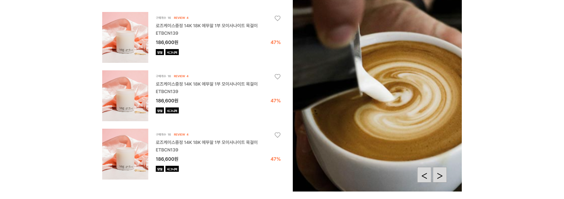Click third product title ETBCN139
The width and height of the screenshot is (564, 199).
click(206, 146)
